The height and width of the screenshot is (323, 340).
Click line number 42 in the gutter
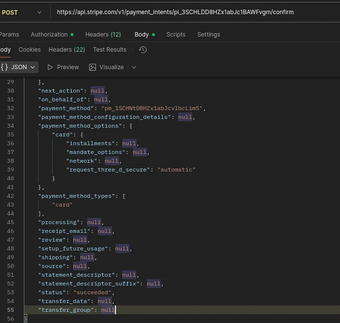tap(10, 196)
